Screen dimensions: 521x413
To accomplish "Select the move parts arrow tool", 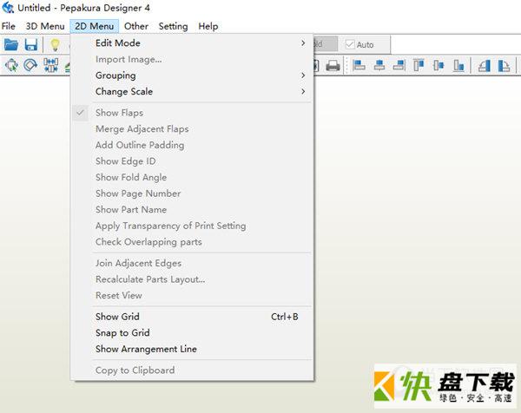I will (x=11, y=65).
